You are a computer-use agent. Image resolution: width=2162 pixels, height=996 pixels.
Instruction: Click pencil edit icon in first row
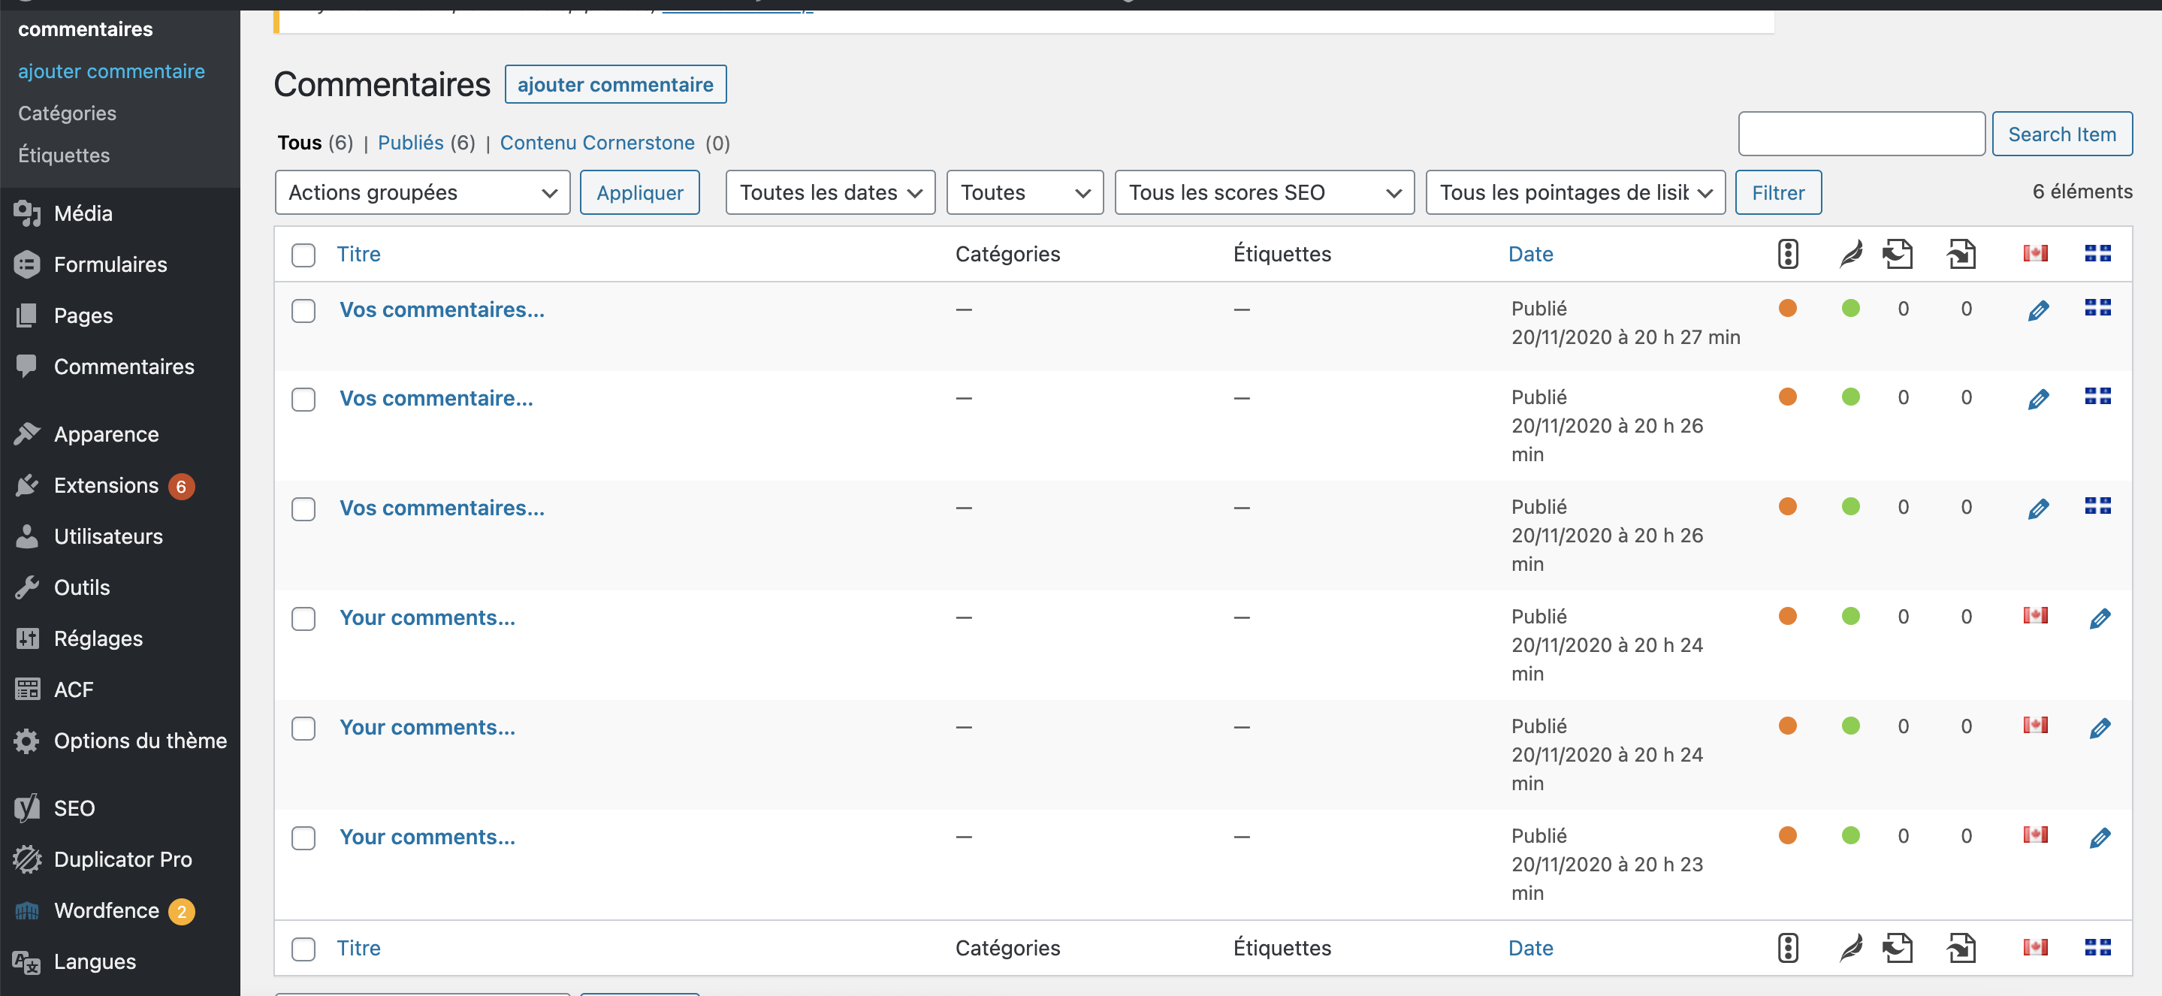click(x=2037, y=310)
